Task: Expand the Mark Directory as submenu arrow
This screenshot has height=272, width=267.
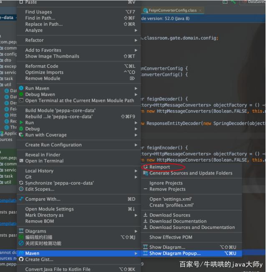Action: click(x=136, y=215)
